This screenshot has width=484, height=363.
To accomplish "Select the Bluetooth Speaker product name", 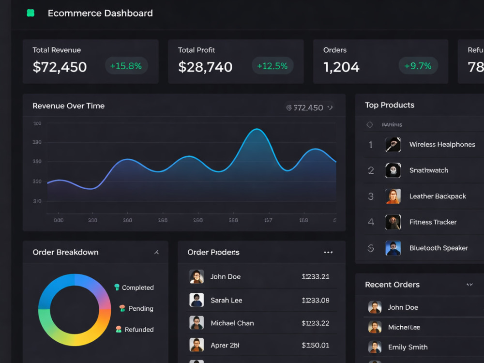I will (439, 248).
